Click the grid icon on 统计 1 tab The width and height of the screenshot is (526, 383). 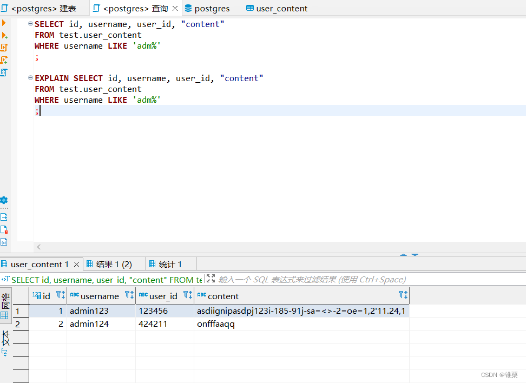152,264
